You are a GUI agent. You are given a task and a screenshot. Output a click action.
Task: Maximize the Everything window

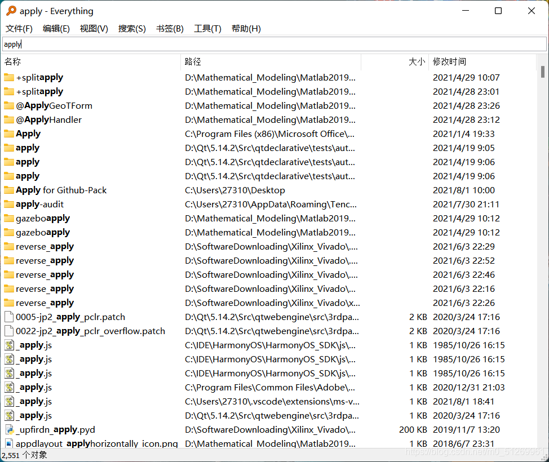pos(498,11)
